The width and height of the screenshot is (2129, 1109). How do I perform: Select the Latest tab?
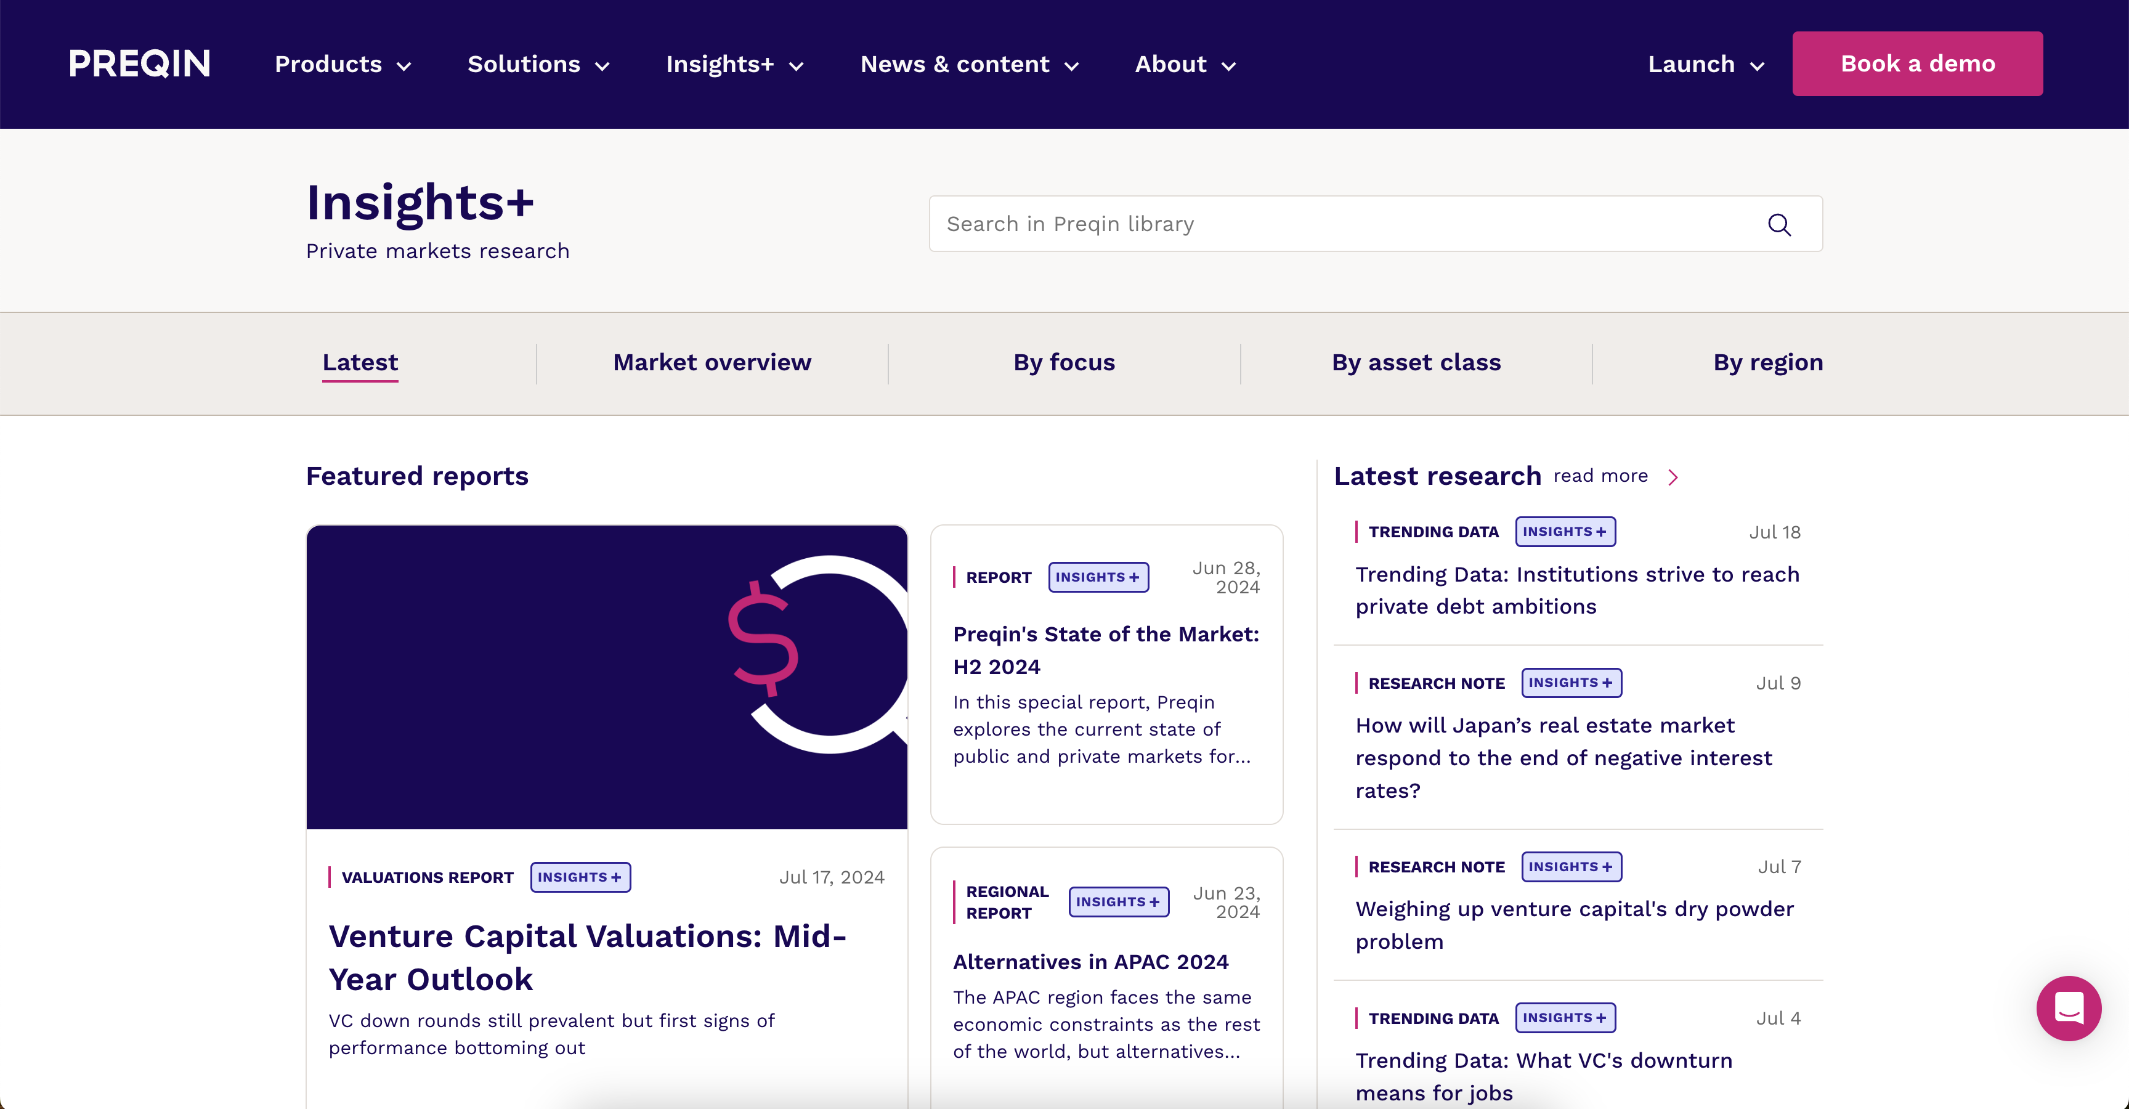[360, 363]
